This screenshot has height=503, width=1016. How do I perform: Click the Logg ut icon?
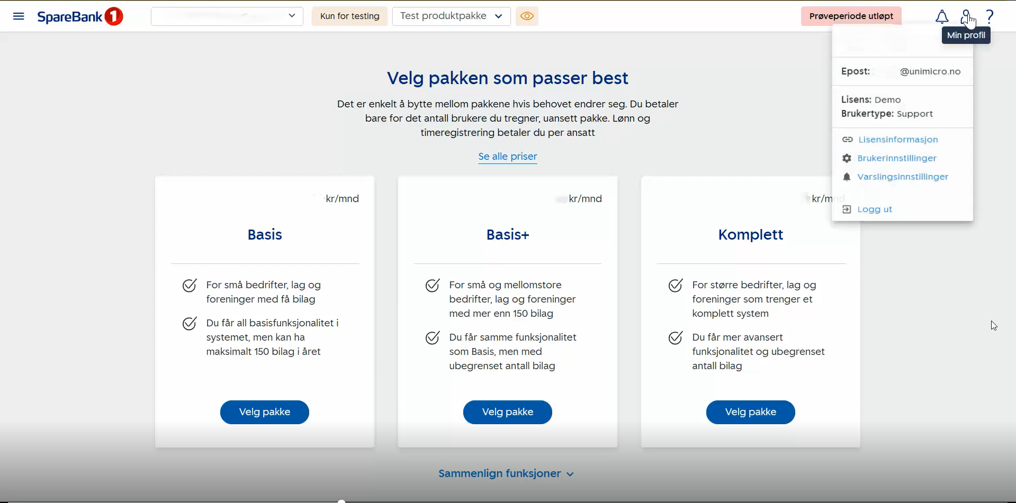tap(847, 209)
